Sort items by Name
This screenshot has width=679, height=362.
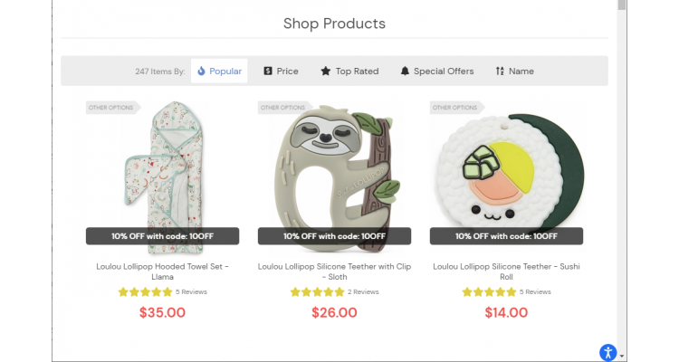click(x=515, y=71)
